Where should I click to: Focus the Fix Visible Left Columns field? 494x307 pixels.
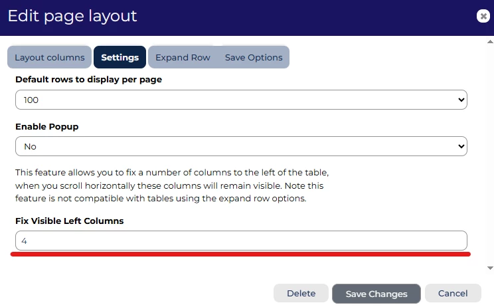[241, 241]
